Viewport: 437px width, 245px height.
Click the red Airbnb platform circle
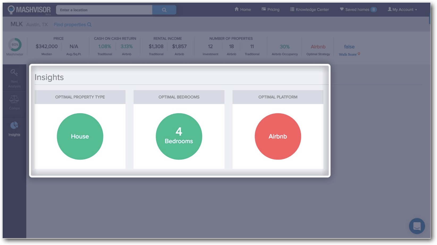click(x=278, y=136)
